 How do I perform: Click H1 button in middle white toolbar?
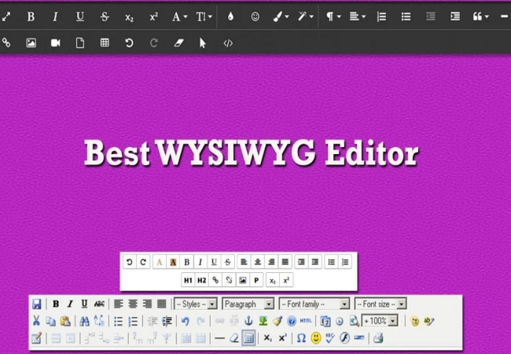coord(188,280)
